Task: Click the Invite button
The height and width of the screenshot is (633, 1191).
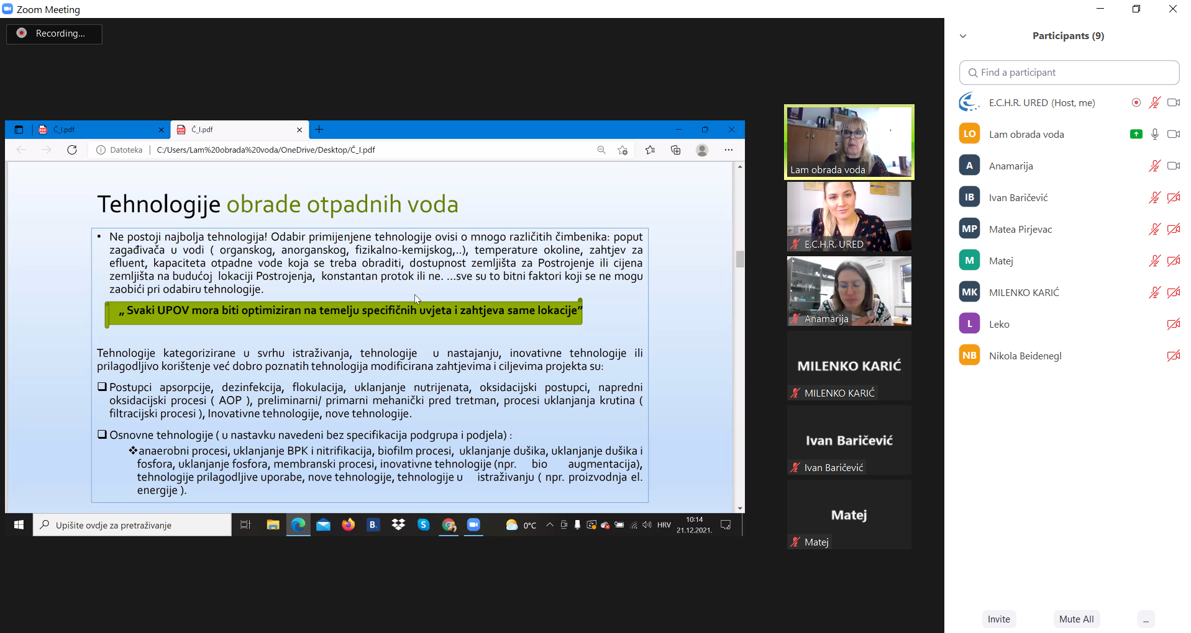Action: 998,619
